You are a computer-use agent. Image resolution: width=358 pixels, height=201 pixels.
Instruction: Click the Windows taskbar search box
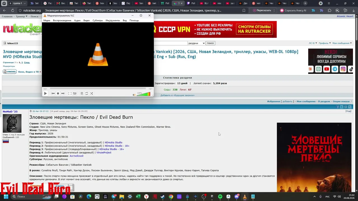tap(31, 197)
